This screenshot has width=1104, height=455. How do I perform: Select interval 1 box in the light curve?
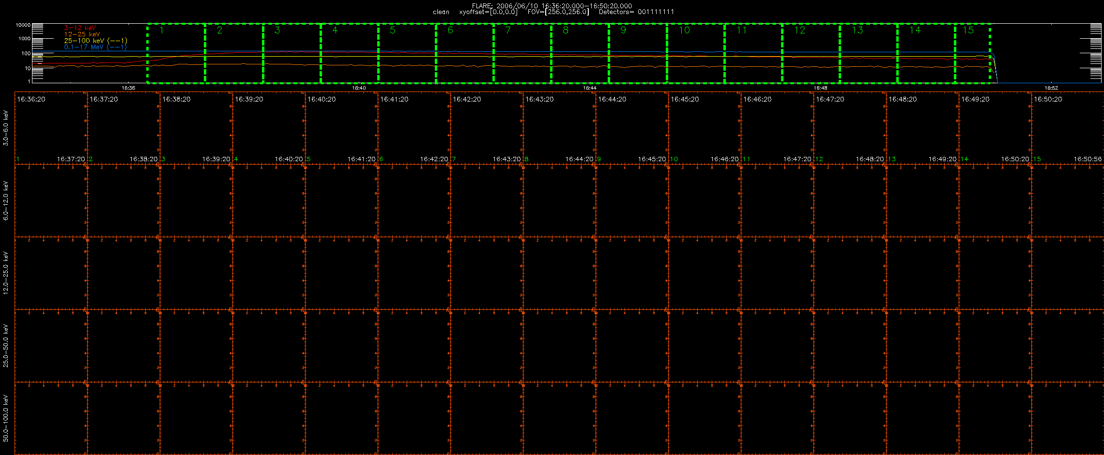[176, 53]
